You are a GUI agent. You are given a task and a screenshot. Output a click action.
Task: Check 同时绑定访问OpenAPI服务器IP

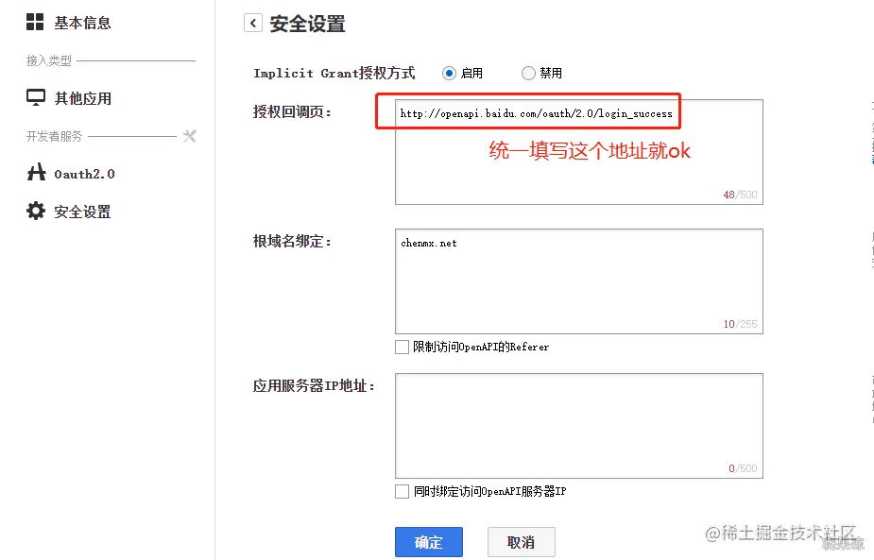tap(402, 491)
